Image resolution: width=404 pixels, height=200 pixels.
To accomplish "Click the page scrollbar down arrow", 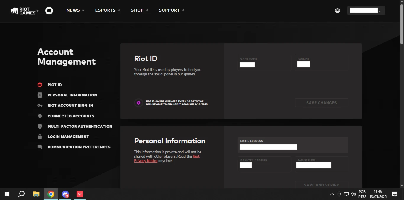I will (402, 186).
